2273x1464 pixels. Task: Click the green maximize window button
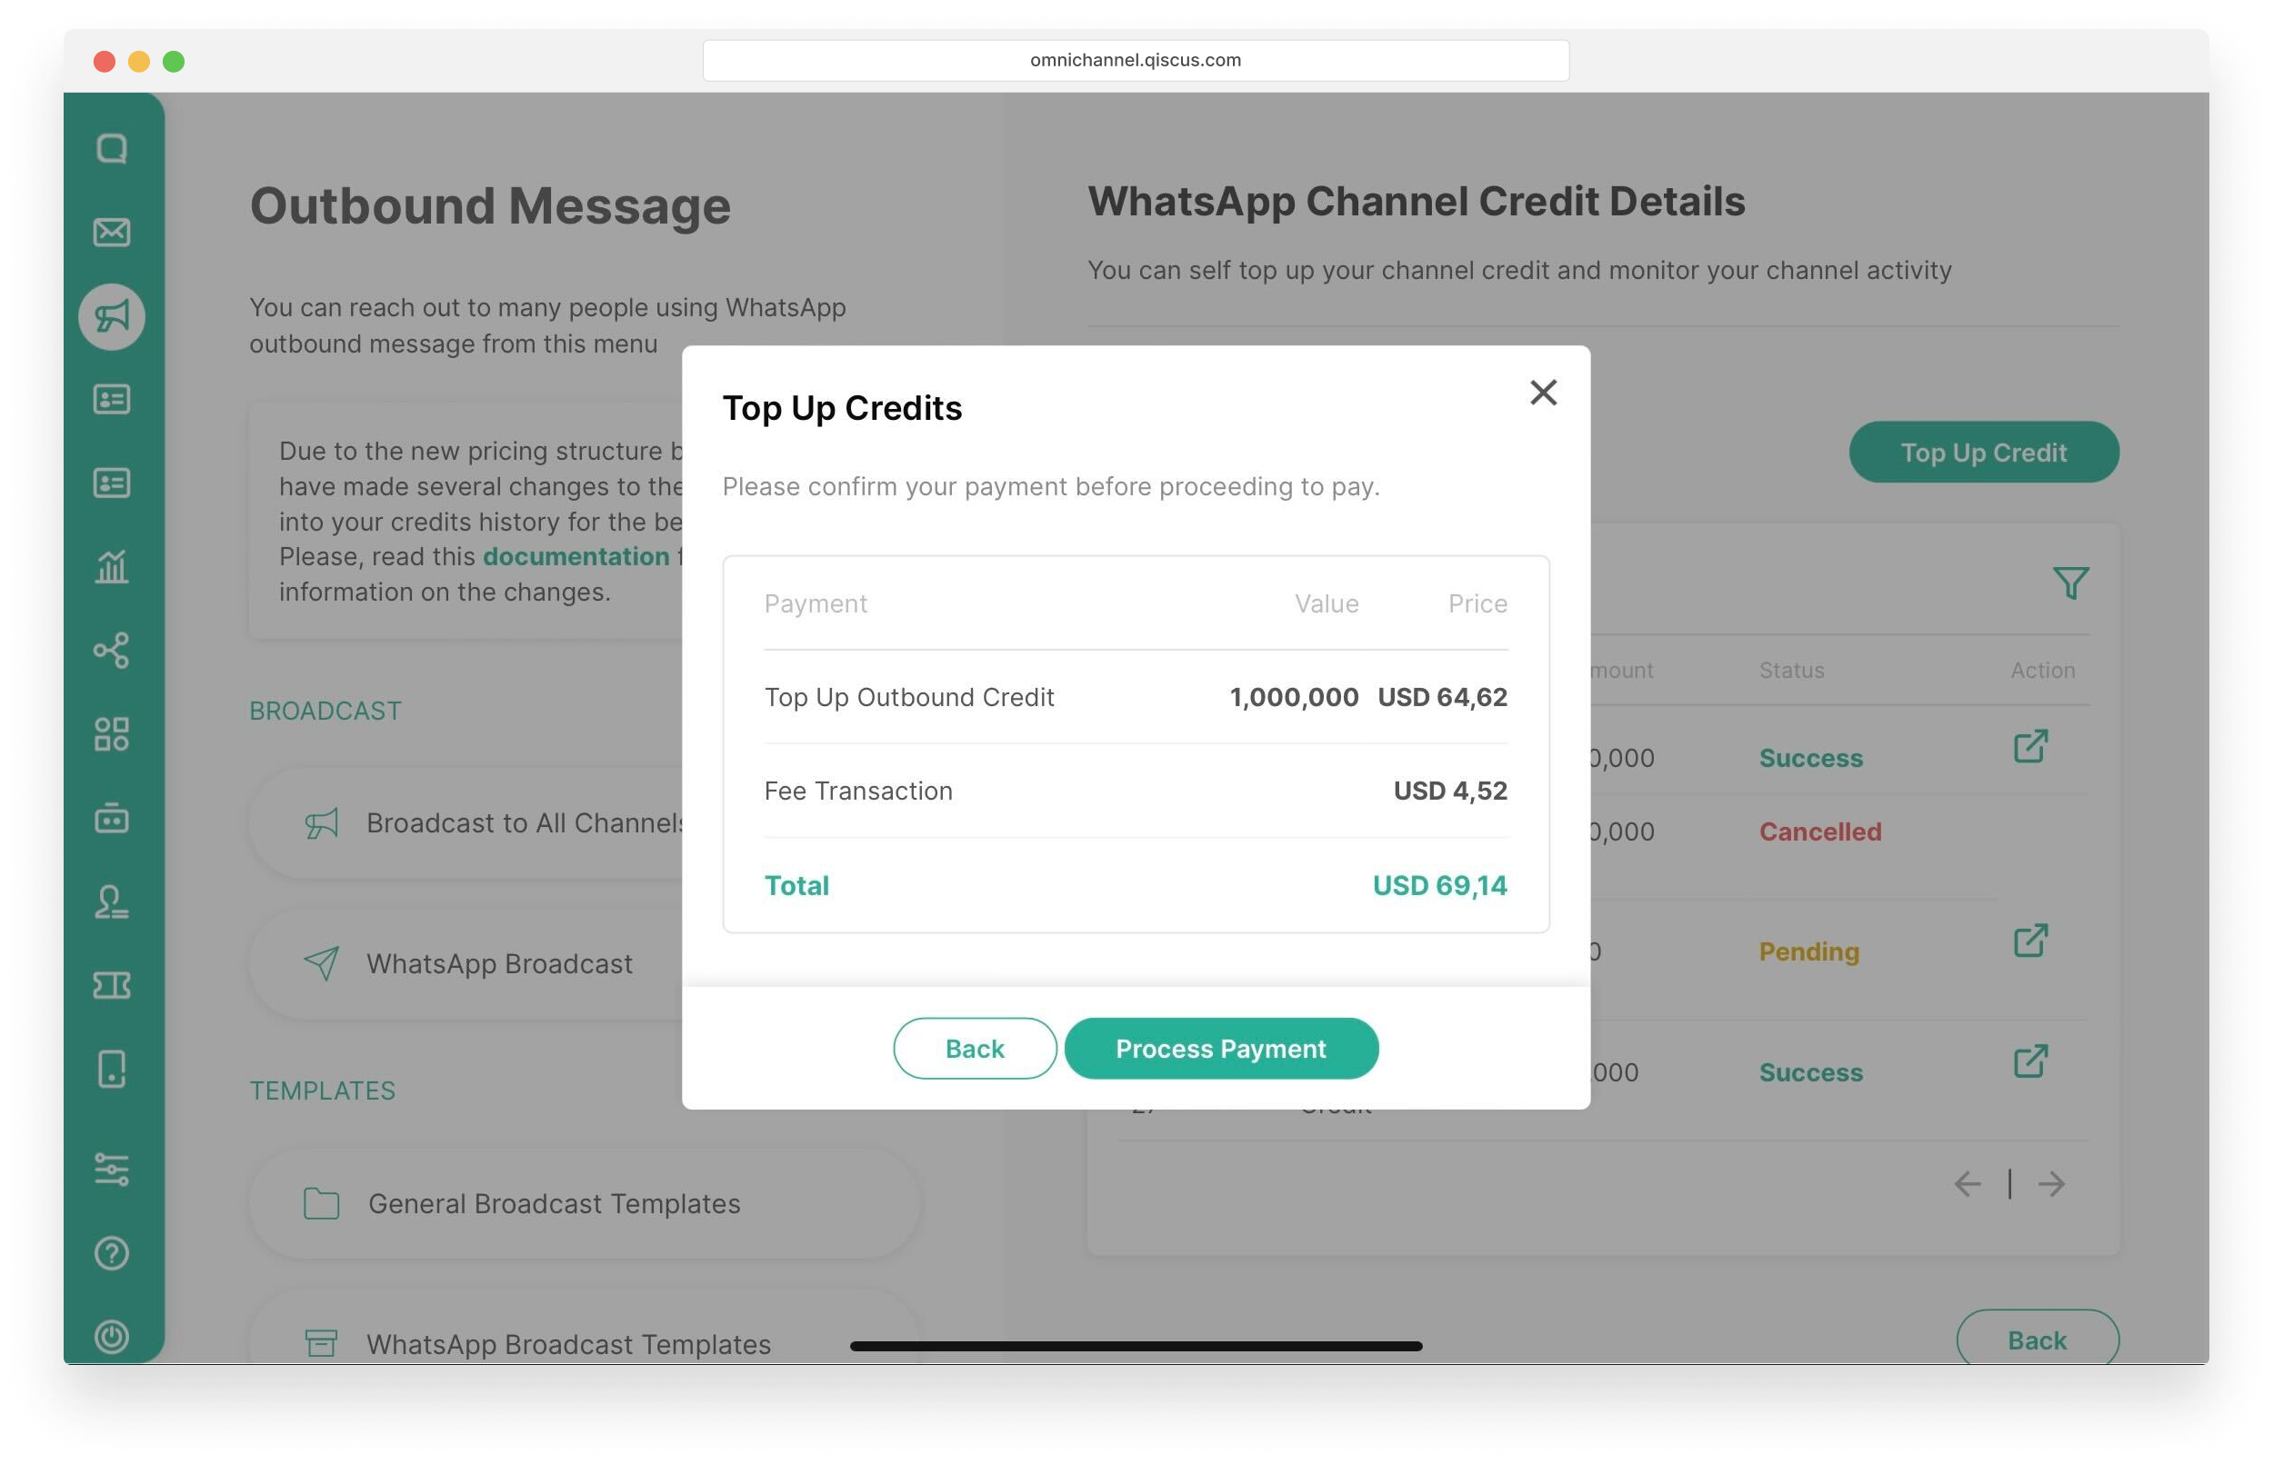[x=173, y=61]
